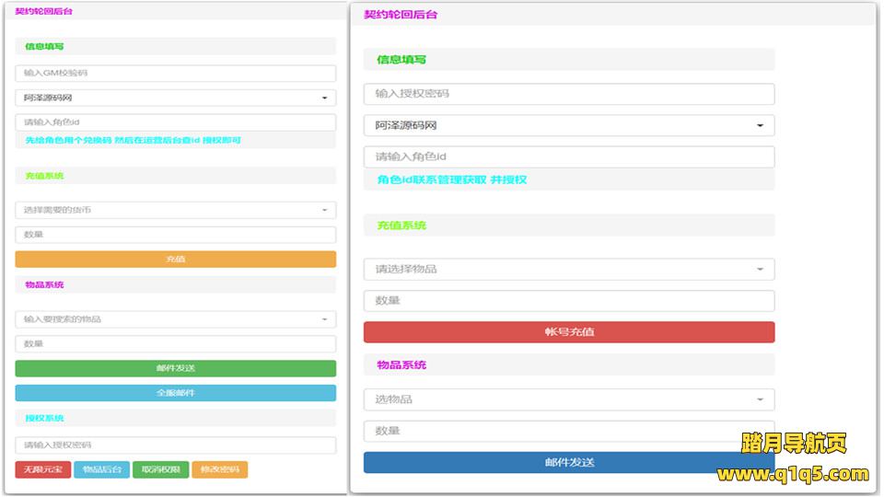The width and height of the screenshot is (884, 497).
Task: Open the 请选择物品 dropdown
Action: (x=568, y=269)
